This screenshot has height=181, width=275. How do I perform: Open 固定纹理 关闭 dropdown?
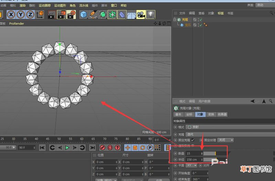(x=225, y=140)
